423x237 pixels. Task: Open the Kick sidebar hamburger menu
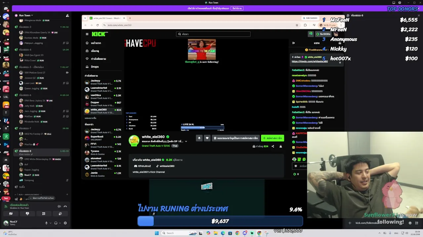[x=87, y=34]
